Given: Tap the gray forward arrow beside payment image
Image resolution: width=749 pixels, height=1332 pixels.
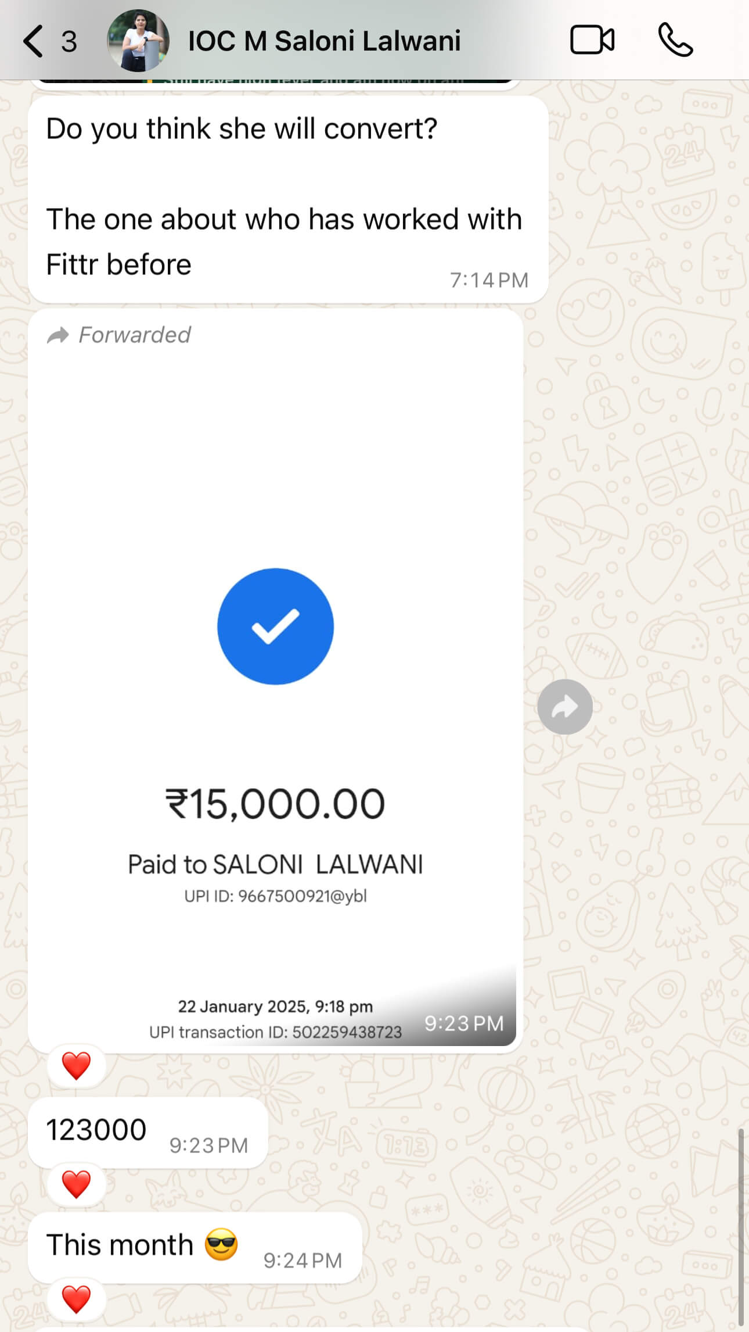Looking at the screenshot, I should (565, 707).
